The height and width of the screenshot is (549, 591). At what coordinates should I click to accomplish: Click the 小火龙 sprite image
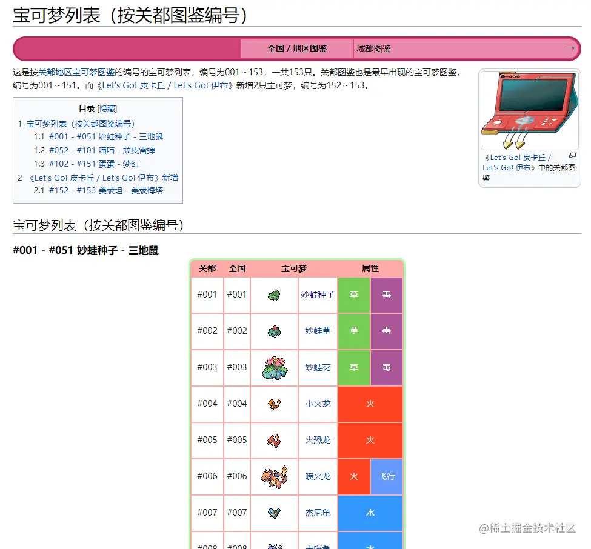pyautogui.click(x=274, y=404)
